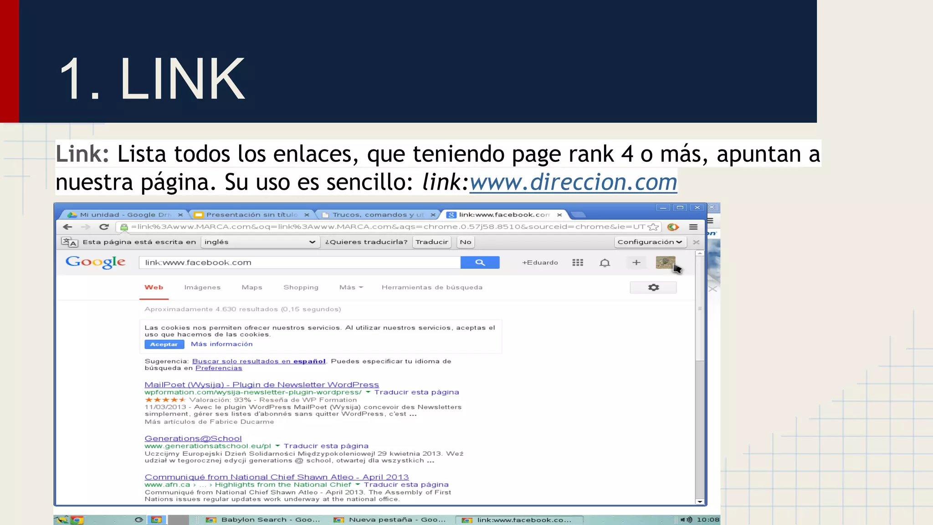Open Chrome hamburger menu
The height and width of the screenshot is (525, 933).
693,227
